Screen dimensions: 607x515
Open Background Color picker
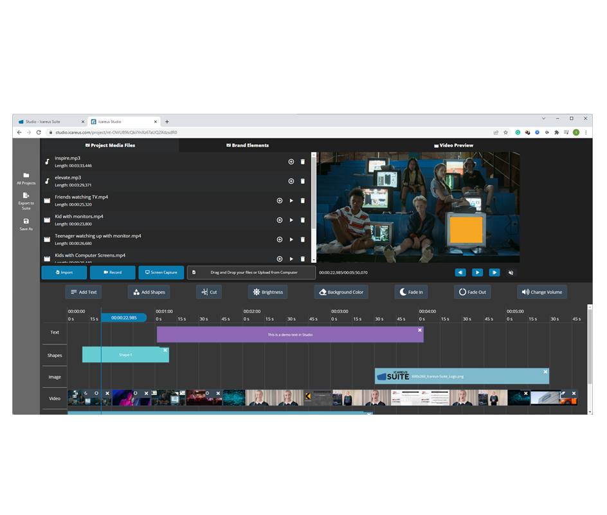click(x=341, y=292)
